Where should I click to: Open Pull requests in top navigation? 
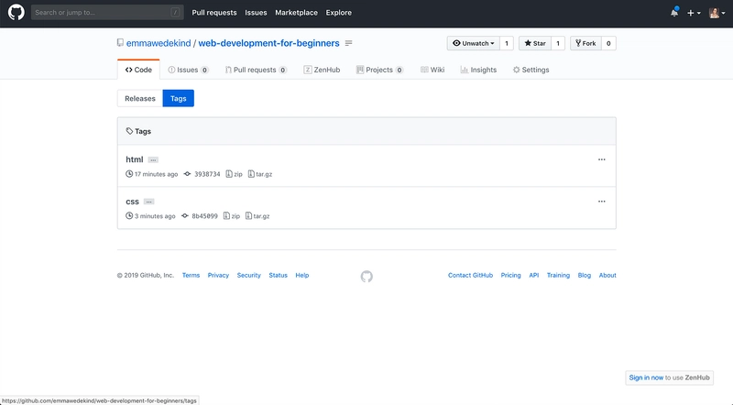click(x=214, y=13)
